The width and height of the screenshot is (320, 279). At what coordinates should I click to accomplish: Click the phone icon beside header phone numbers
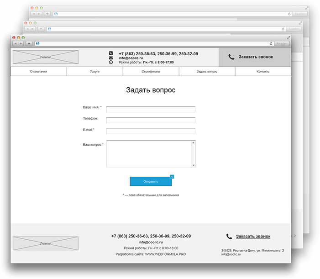[111, 53]
